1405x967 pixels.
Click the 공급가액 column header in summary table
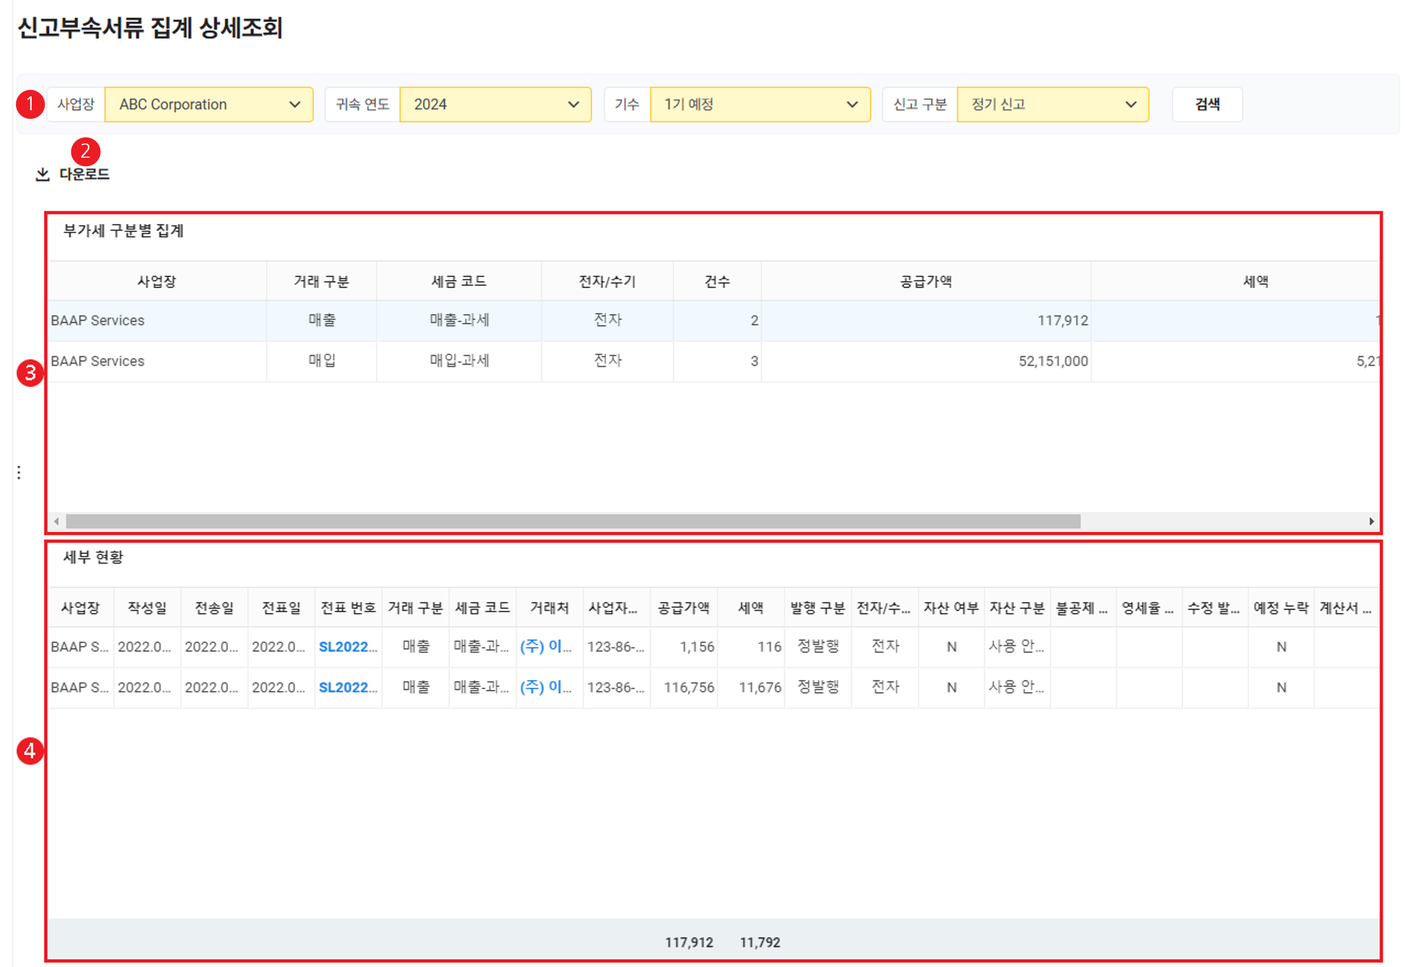pyautogui.click(x=925, y=281)
